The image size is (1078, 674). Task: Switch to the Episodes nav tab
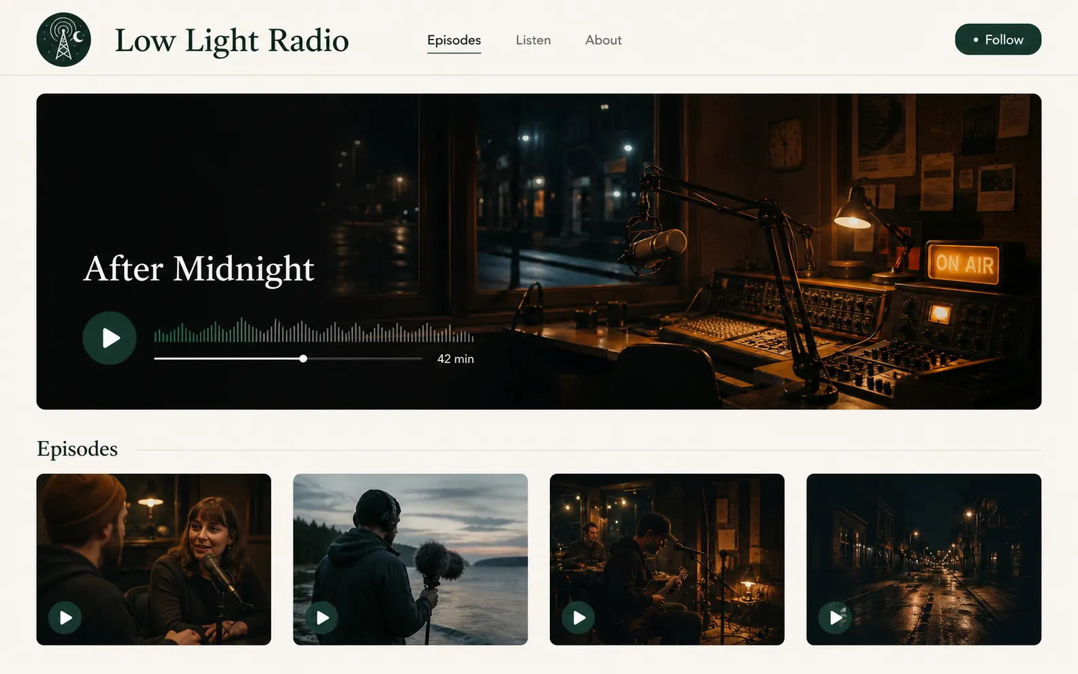coord(454,40)
